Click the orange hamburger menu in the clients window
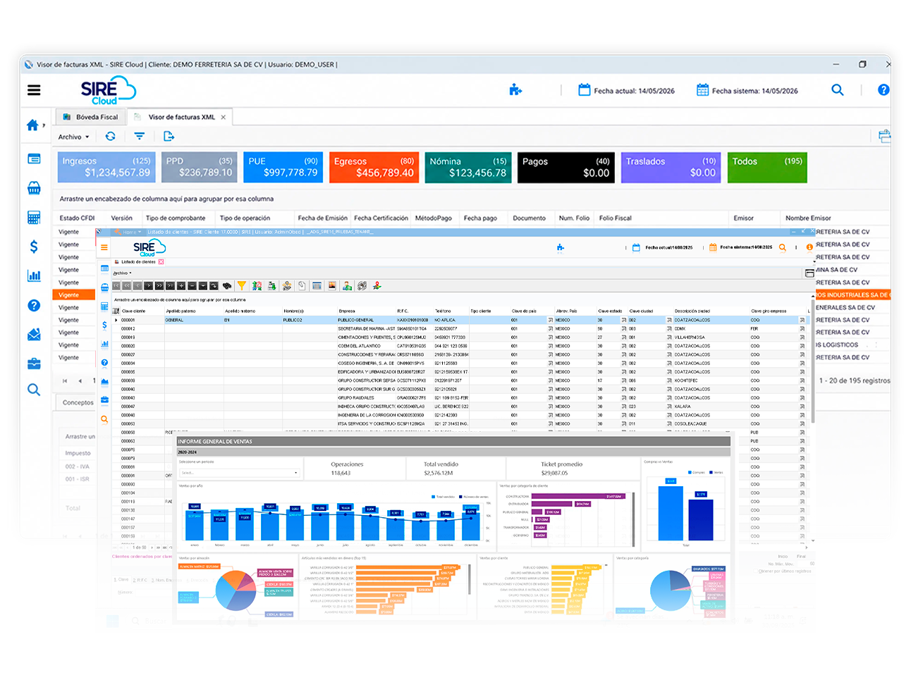911x675 pixels. click(x=104, y=247)
